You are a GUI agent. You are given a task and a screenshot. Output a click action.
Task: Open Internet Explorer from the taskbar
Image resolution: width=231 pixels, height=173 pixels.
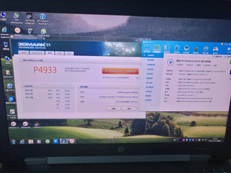22,142
